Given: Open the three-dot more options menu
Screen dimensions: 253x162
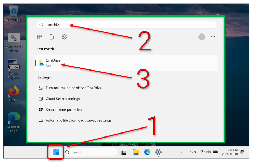Looking at the screenshot, I should point(213,37).
